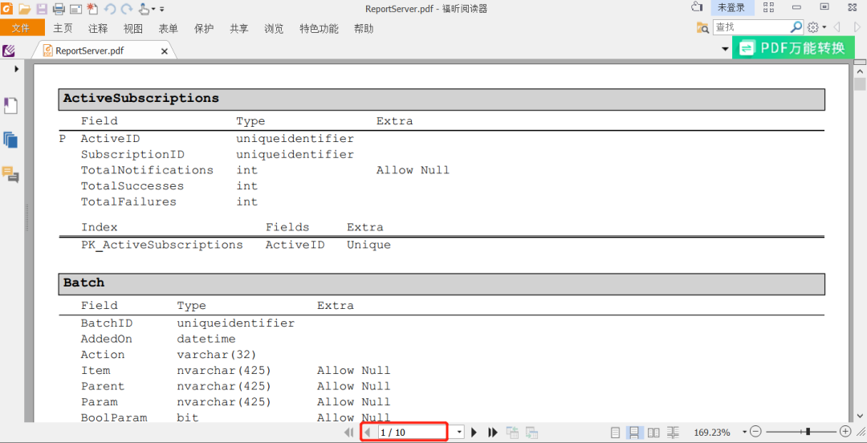This screenshot has width=867, height=443.
Task: Switch to the 浏览 ribbon tab
Action: pos(275,29)
